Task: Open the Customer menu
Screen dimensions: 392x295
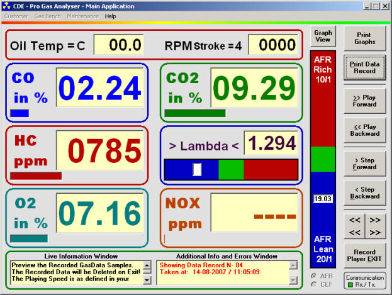Action: [x=16, y=16]
